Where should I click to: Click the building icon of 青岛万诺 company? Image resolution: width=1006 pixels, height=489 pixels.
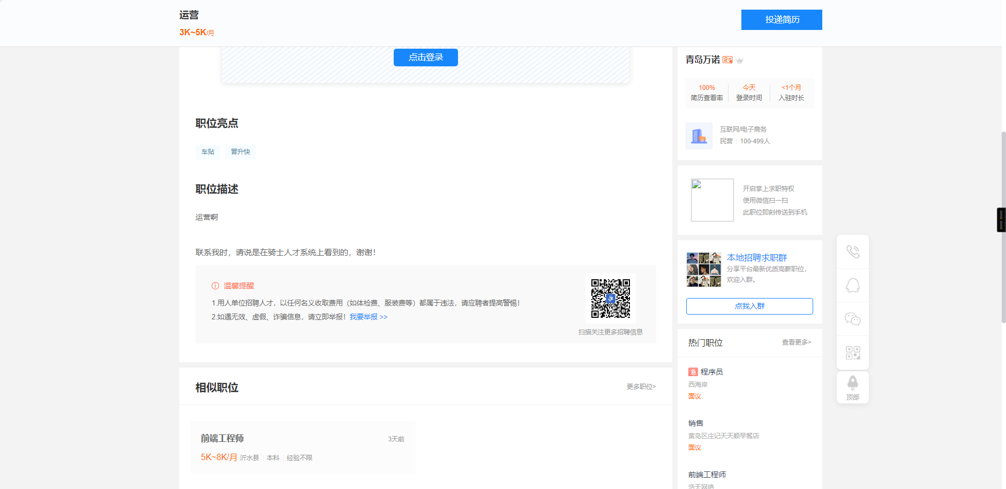click(699, 135)
